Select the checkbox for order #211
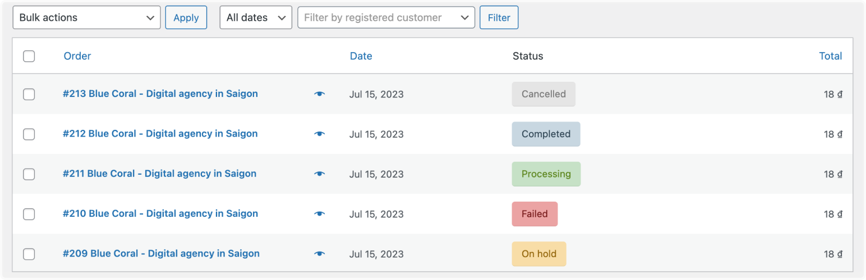Screen dimensions: 866x280 [29, 174]
